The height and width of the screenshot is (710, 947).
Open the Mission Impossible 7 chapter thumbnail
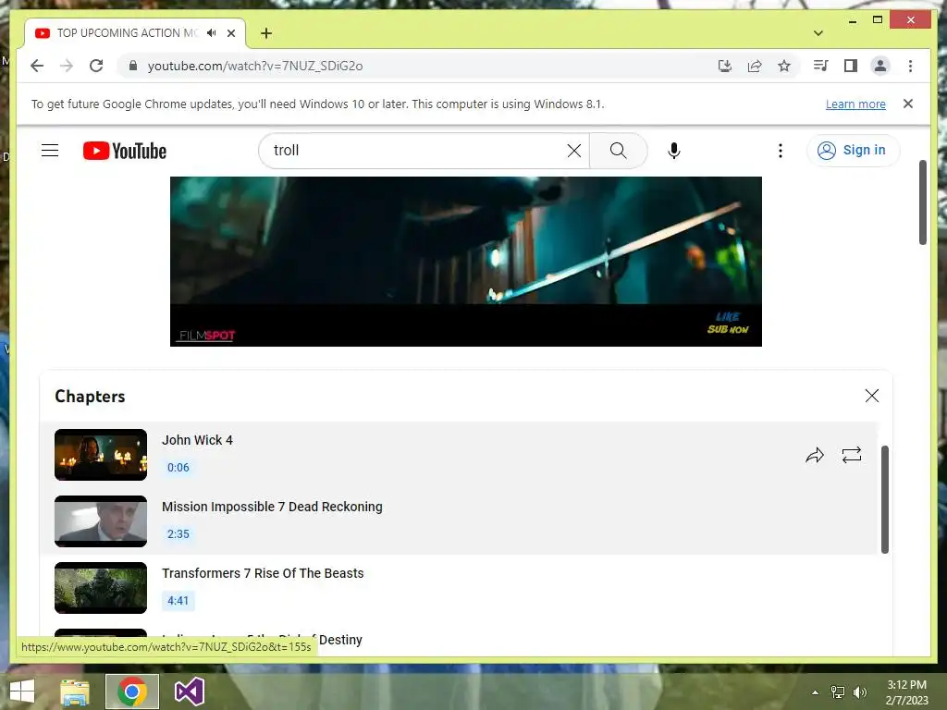[101, 521]
